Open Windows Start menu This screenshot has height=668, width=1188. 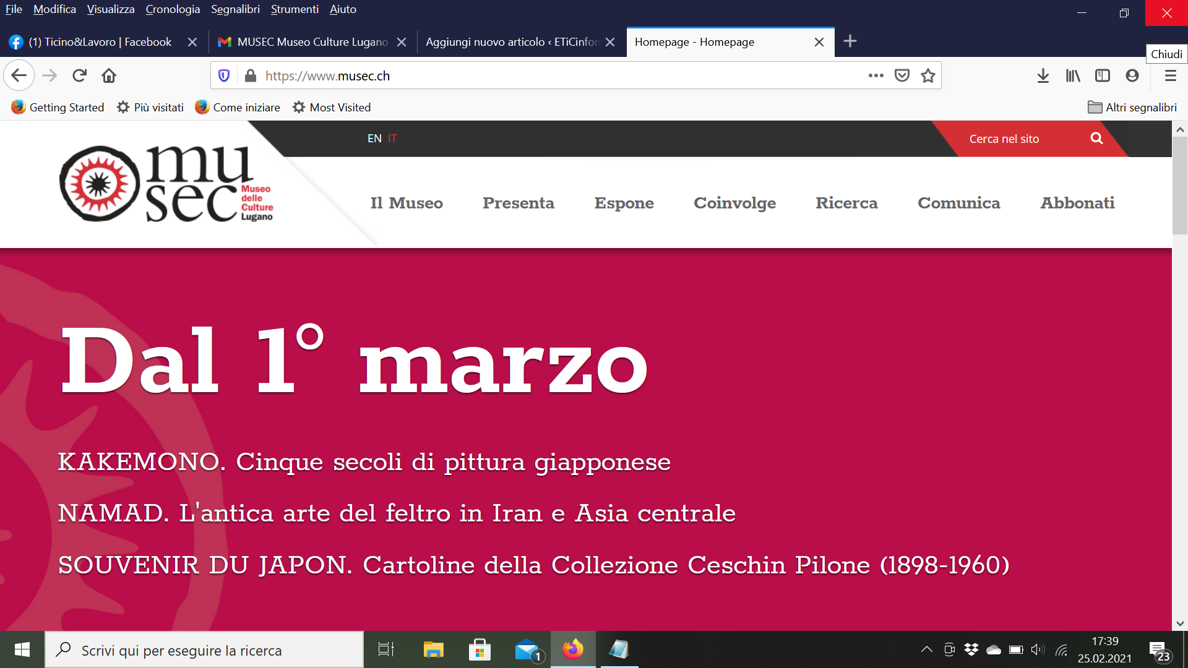[22, 649]
